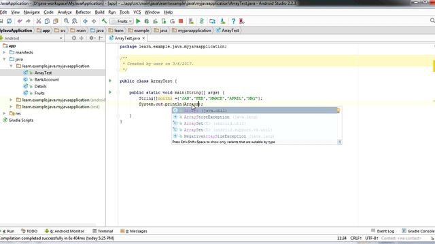Open Event Log
Image resolution: width=435 pixels, height=244 pixels.
point(383,231)
